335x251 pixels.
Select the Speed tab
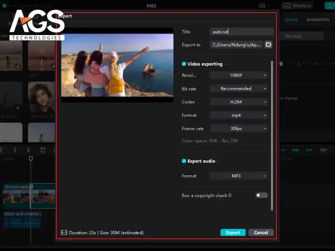(x=291, y=20)
